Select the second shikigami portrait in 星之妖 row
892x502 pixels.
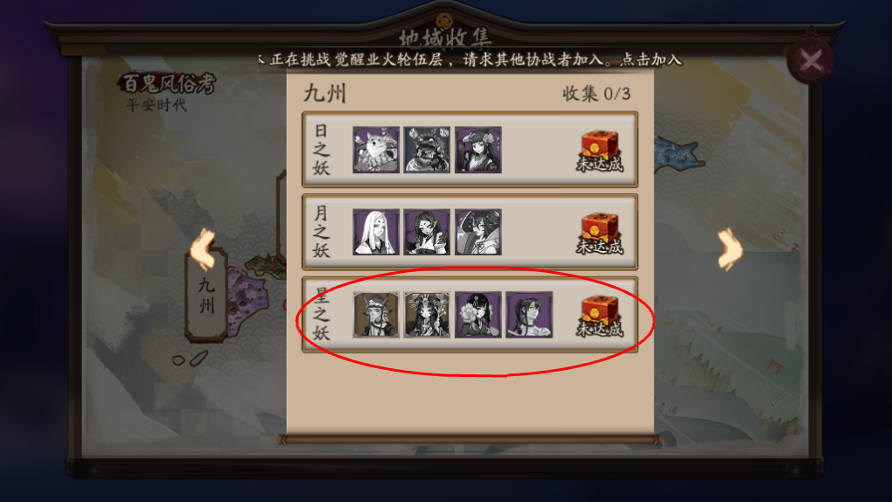pos(427,315)
